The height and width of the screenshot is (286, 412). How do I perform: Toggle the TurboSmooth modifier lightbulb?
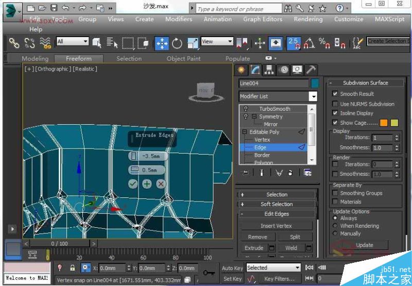[246, 108]
